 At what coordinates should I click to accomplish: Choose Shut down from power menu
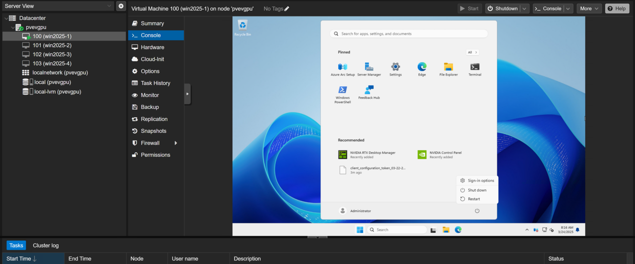(477, 190)
